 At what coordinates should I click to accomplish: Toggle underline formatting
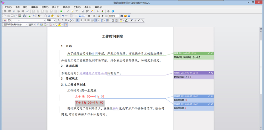pos(66,20)
